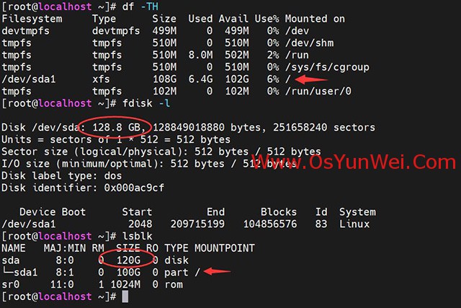Click the '108G' size value

[x=165, y=79]
